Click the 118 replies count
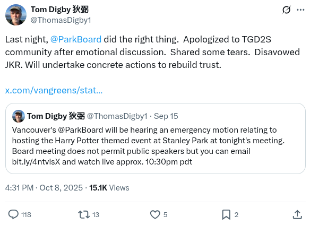 point(26,215)
